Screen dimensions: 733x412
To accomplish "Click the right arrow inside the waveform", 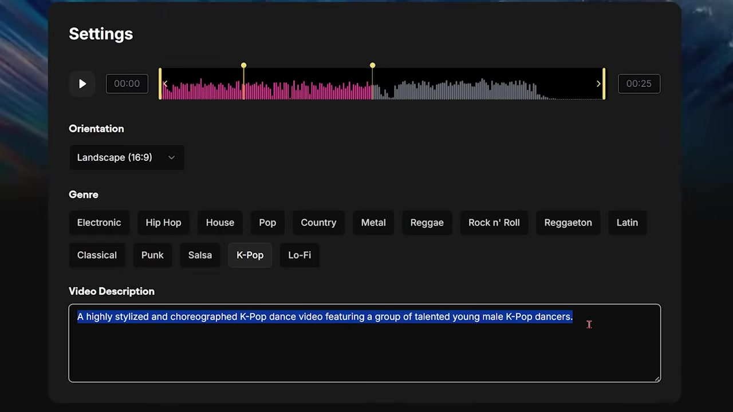I will [x=598, y=84].
